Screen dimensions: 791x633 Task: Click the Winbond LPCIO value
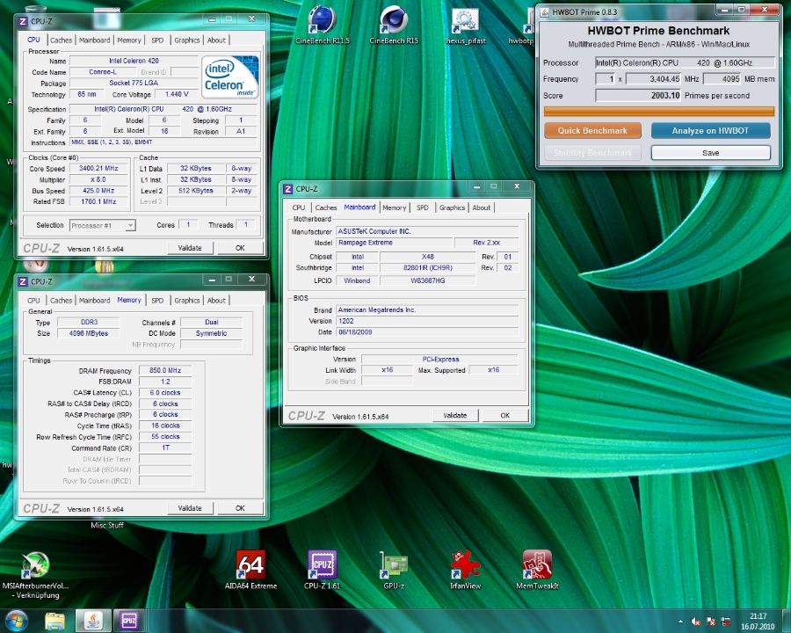pyautogui.click(x=357, y=280)
